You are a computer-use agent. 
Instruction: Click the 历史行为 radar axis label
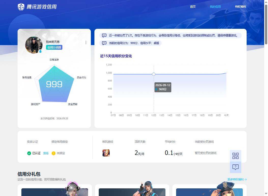click(x=81, y=77)
